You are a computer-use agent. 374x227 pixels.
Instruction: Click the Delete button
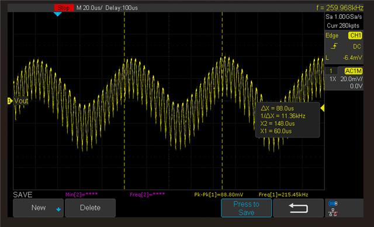pos(90,208)
